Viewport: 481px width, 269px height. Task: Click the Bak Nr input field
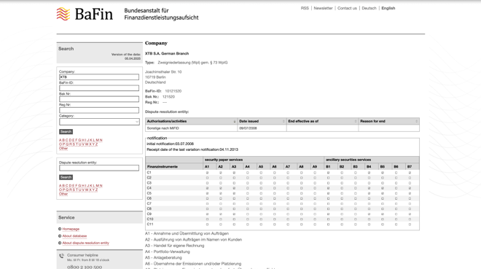tap(99, 99)
